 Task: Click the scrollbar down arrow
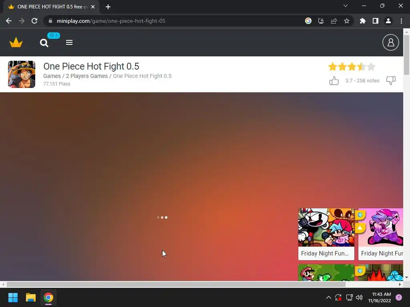(x=406, y=277)
